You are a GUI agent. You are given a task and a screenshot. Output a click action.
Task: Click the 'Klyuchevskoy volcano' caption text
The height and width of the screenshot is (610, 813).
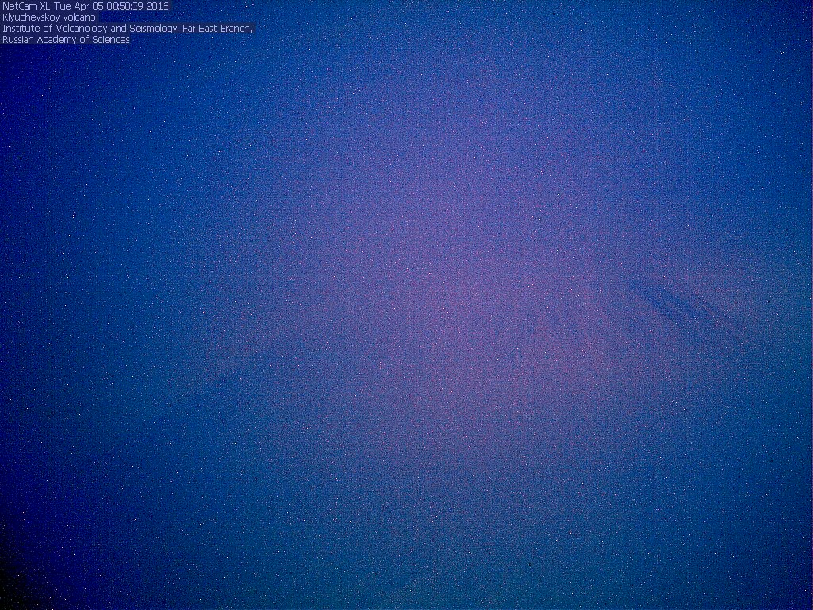click(49, 17)
